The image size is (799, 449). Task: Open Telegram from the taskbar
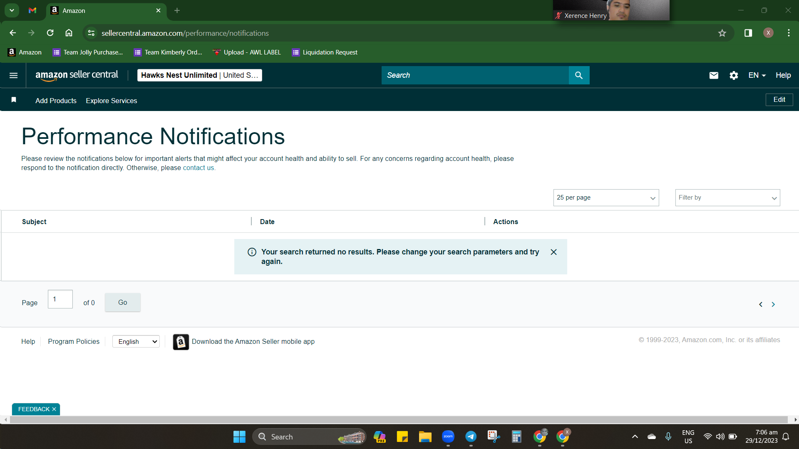coord(471,437)
